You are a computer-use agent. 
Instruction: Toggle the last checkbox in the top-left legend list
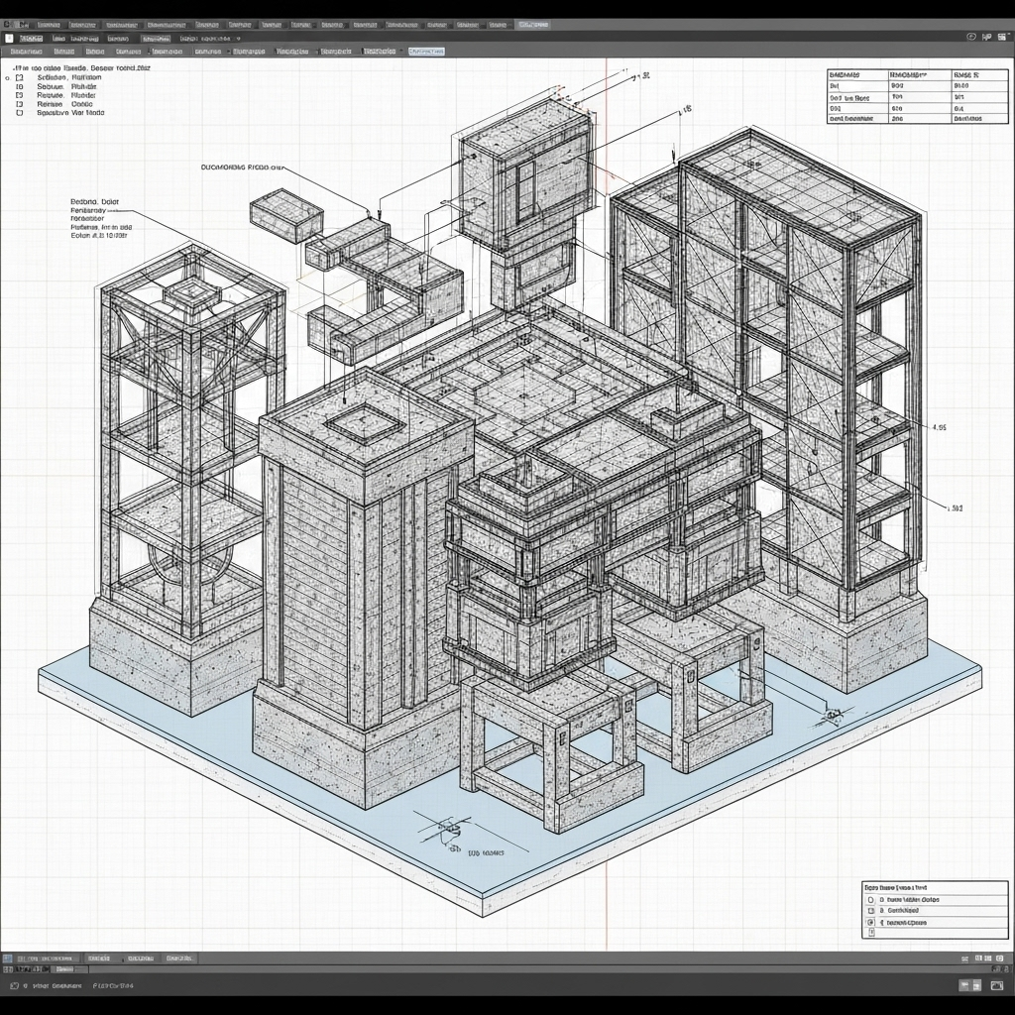pyautogui.click(x=19, y=113)
